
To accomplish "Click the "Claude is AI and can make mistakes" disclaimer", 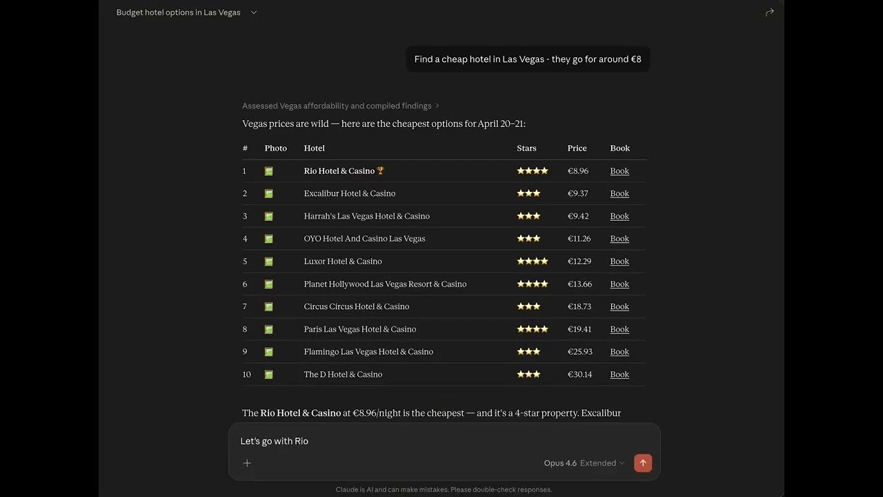I will point(444,489).
